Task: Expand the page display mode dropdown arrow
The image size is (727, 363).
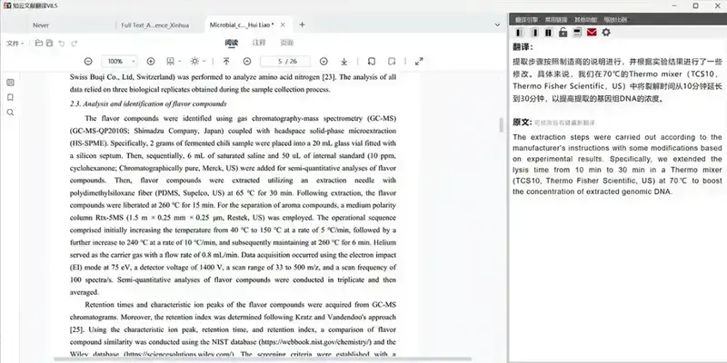Action: [179, 61]
